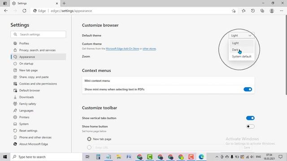Open a new tab with the plus icon
The height and width of the screenshot is (161, 287).
[64, 3]
